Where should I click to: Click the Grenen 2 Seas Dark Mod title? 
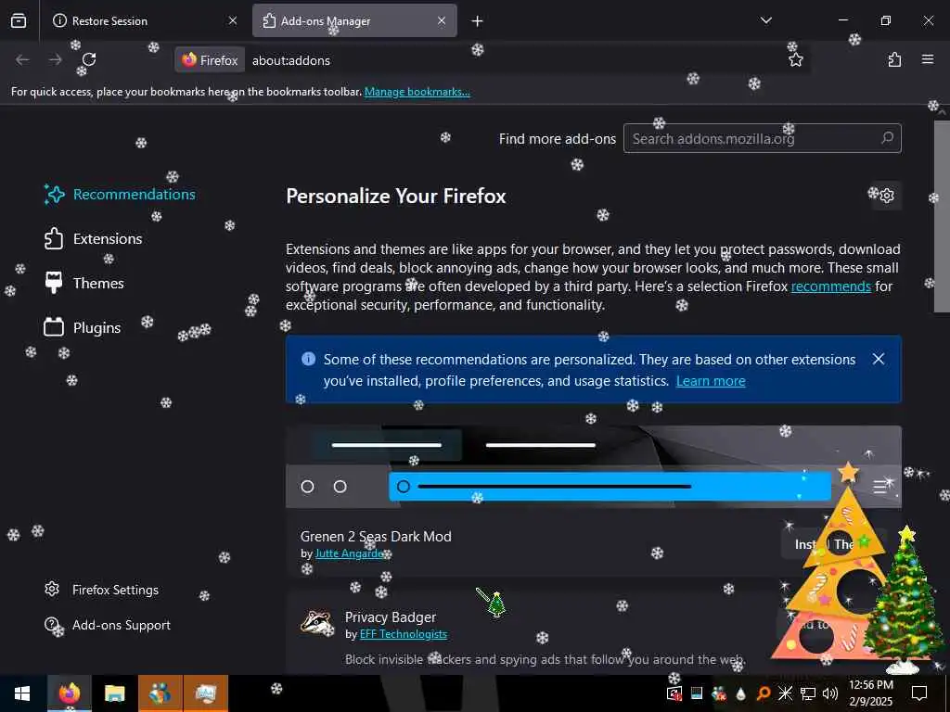pyautogui.click(x=376, y=537)
